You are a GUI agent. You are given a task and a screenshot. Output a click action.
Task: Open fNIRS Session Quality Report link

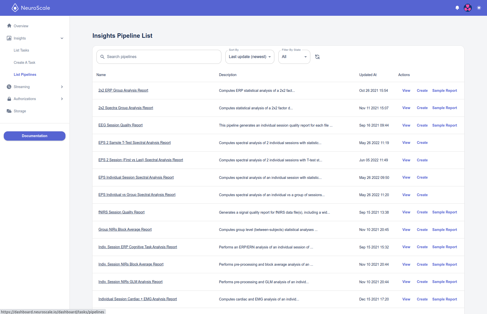tap(121, 212)
